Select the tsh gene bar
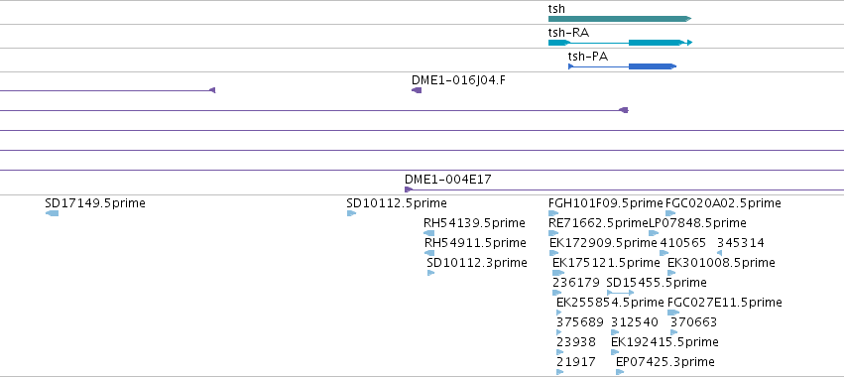 pyautogui.click(x=620, y=19)
